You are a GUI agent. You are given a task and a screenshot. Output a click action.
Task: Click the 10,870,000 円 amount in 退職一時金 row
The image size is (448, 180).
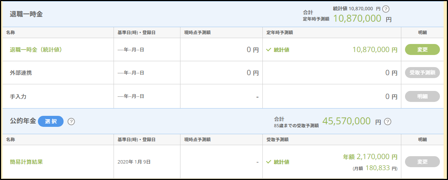[375, 49]
